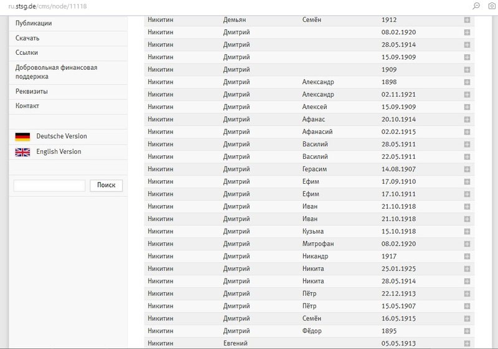Image resolution: width=498 pixels, height=349 pixels.
Task: Click the British flag icon
Action: [x=22, y=152]
